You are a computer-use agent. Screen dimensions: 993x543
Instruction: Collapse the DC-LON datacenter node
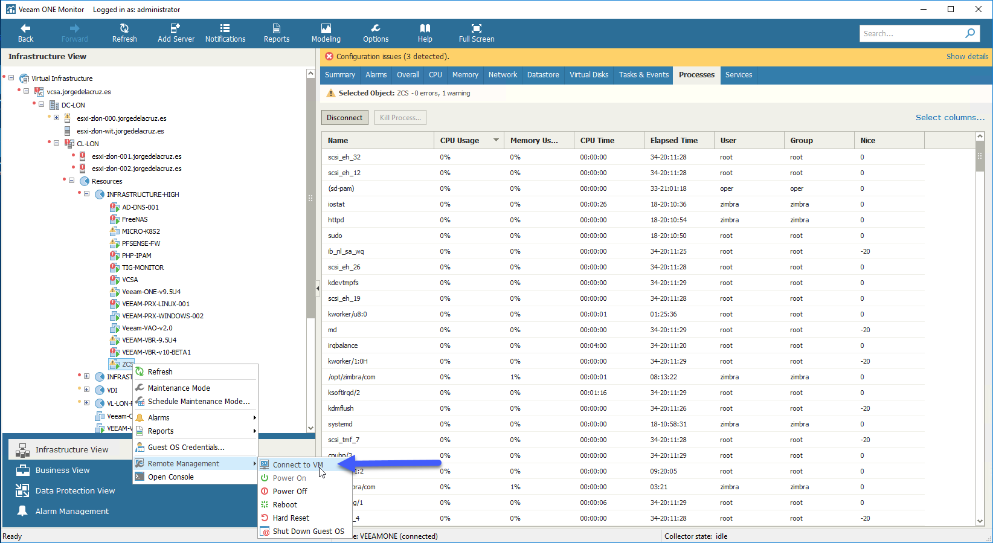click(41, 104)
